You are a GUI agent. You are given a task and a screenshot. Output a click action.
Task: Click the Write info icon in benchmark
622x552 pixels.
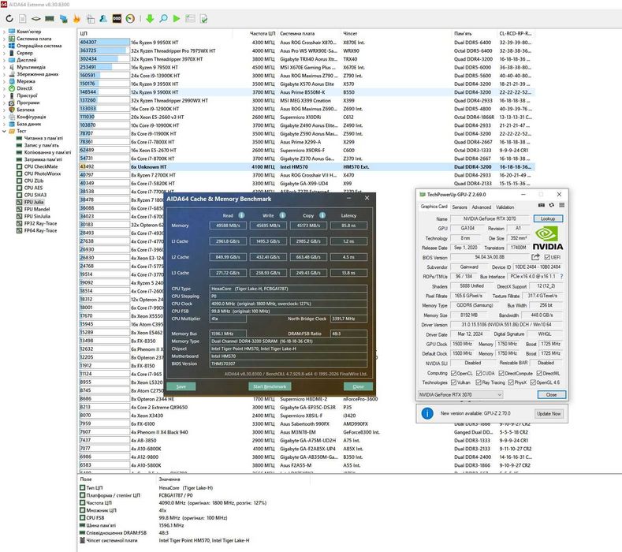(282, 215)
